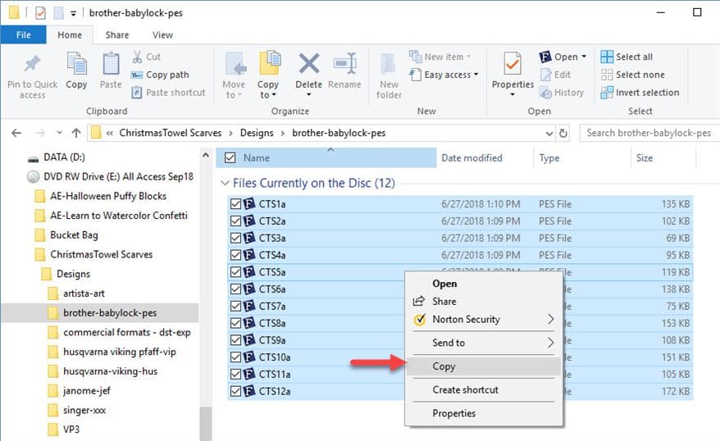Screen dimensions: 720x441
Task: Select husqvarna-viking-hus folder in tree
Action: (x=110, y=371)
